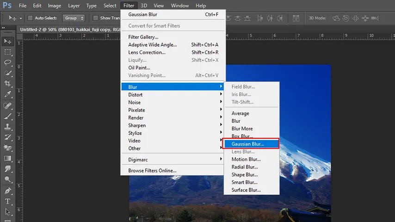Screen dimensions: 395x222
Task: Open the Type menu
Action: tap(91, 6)
